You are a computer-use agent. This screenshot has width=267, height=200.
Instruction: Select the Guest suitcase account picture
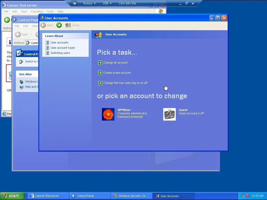[169, 114]
